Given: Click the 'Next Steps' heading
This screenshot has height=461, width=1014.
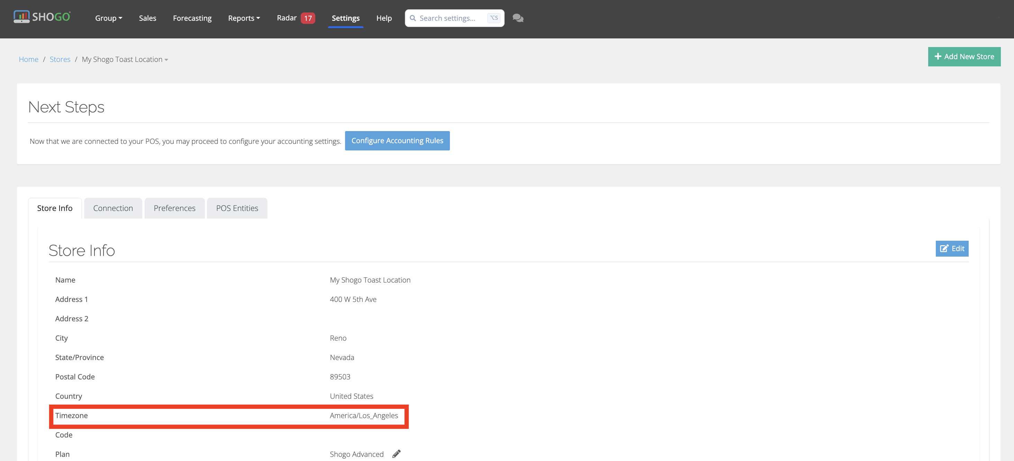Looking at the screenshot, I should pos(66,107).
